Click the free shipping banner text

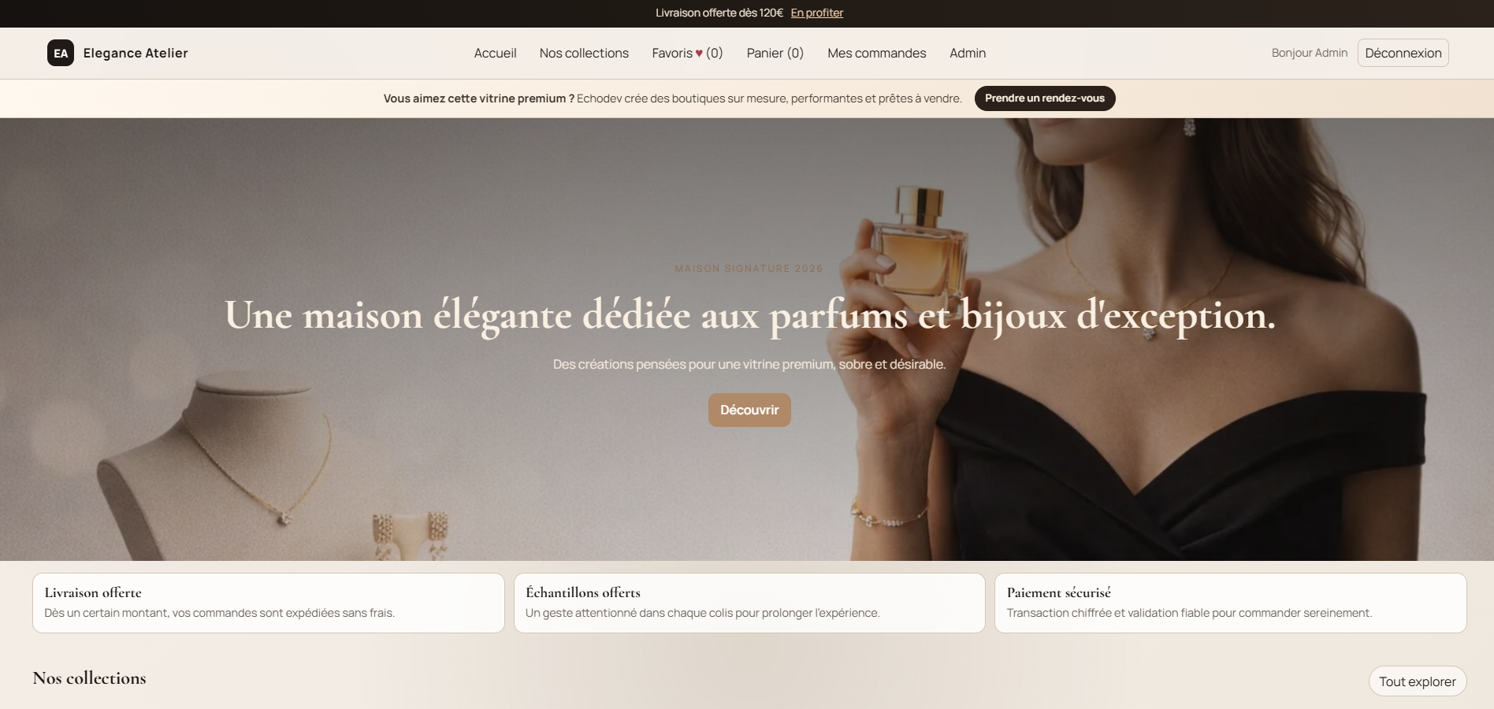click(719, 13)
